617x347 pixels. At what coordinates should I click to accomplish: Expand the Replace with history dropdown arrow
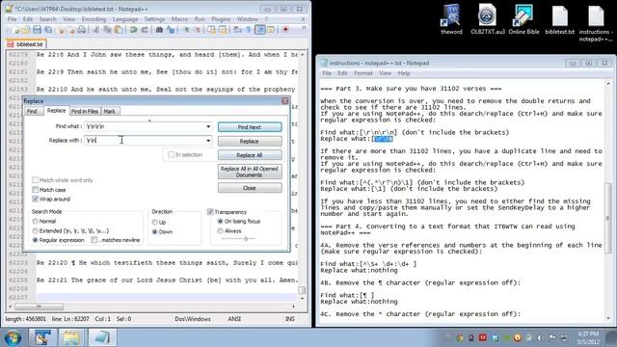[x=208, y=141]
